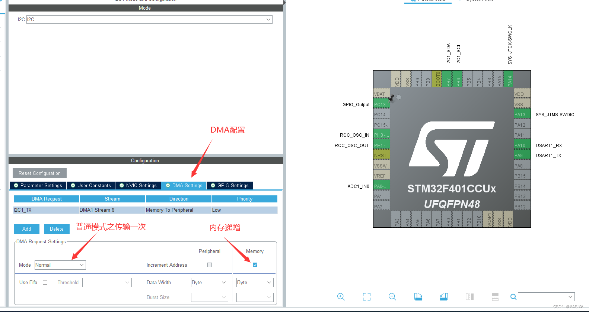Select the PB12 pin on the chip
This screenshot has width=589, height=312.
pyautogui.click(x=522, y=207)
